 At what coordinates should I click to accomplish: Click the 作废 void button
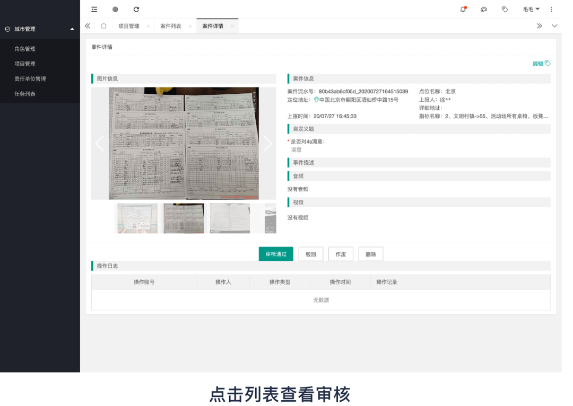(341, 254)
